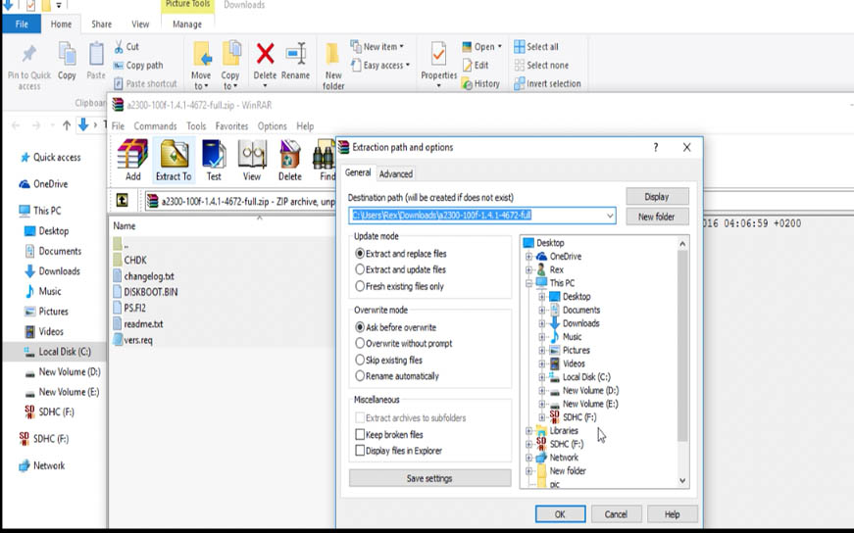Open the WinRAR Options menu
Viewport: 854px width, 533px height.
click(272, 126)
